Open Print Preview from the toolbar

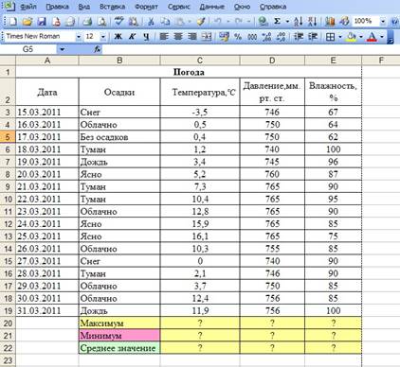coord(101,22)
